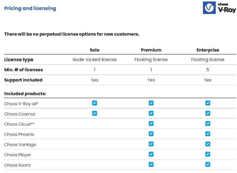
Task: Click the 'License type' row label
Action: (x=19, y=60)
